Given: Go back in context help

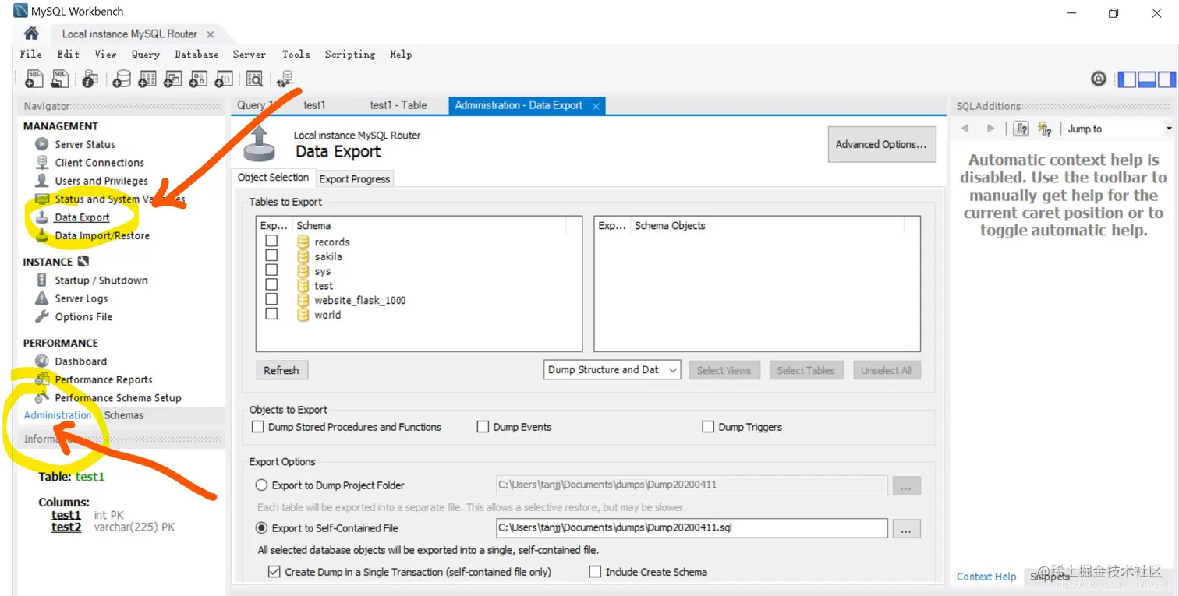Looking at the screenshot, I should pyautogui.click(x=965, y=129).
